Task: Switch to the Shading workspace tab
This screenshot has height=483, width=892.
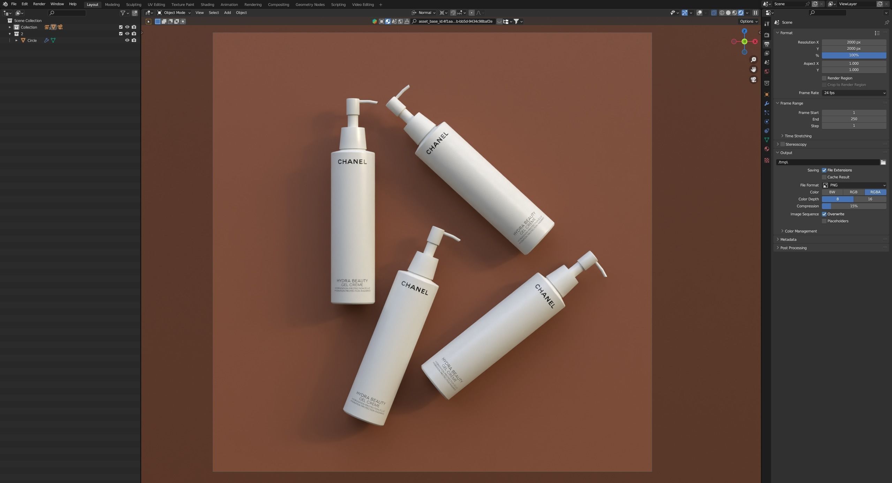Action: coord(207,5)
